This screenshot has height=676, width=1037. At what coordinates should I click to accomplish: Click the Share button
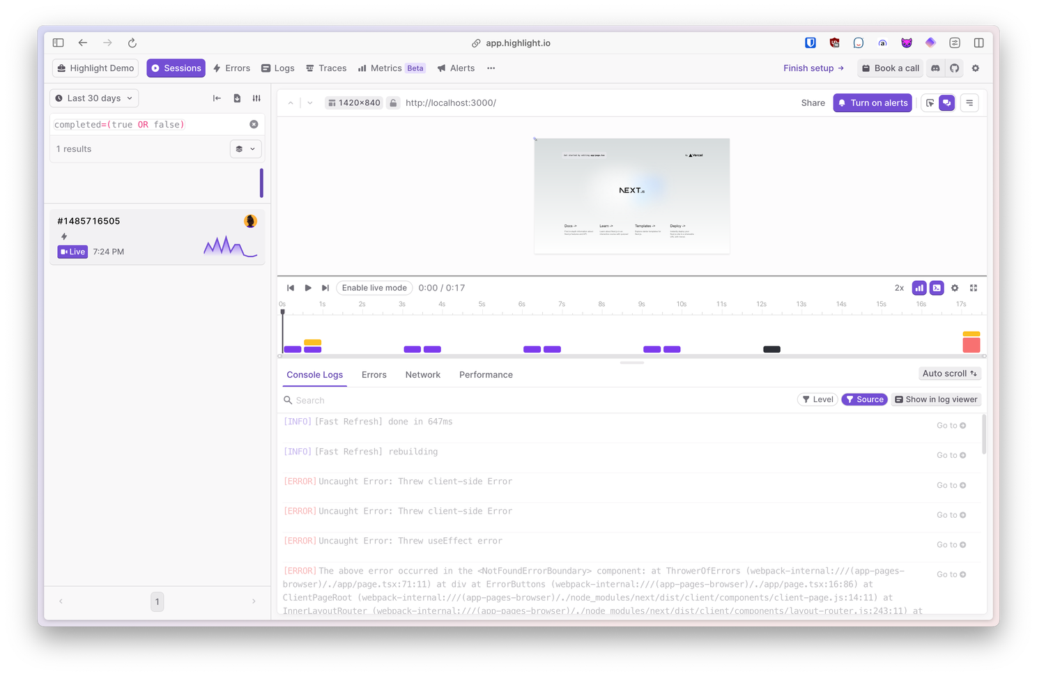pos(813,103)
